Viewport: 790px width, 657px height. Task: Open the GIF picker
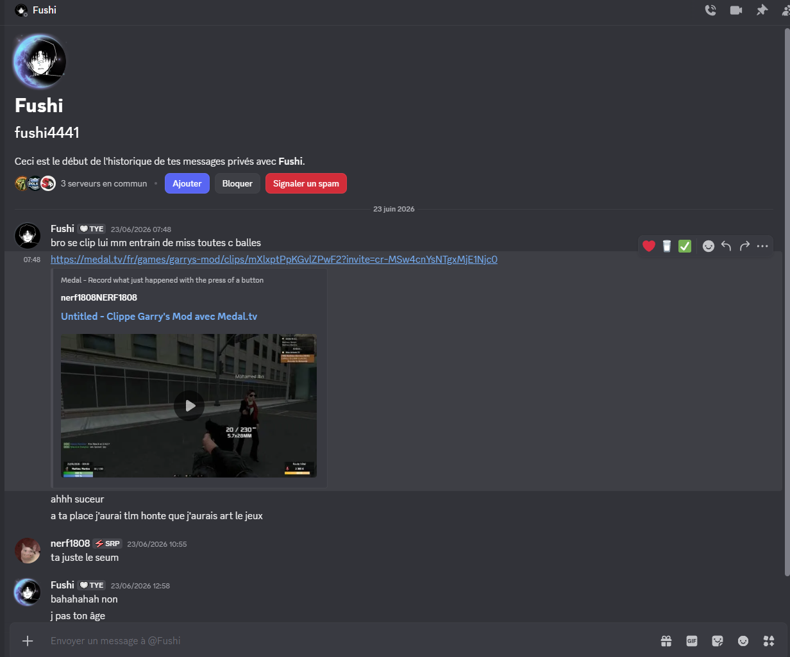[692, 641]
